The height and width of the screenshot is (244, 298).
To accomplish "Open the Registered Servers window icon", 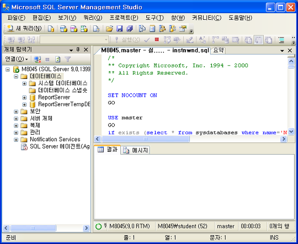I will coord(142,29).
